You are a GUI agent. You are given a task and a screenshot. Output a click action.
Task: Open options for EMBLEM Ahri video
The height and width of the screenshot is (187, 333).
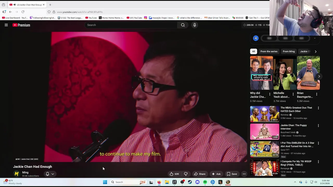[318, 143]
